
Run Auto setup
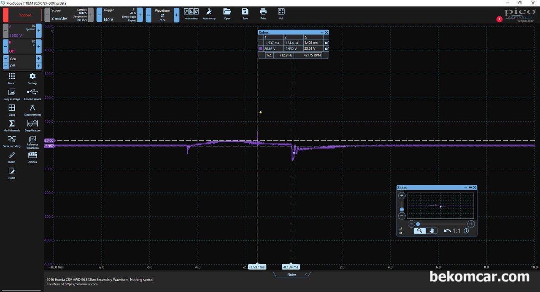pos(209,13)
